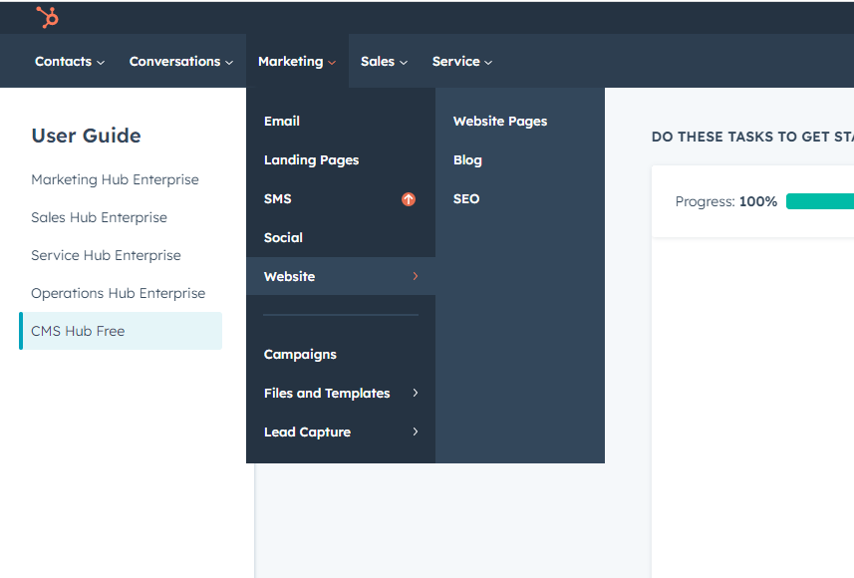This screenshot has height=578, width=854.
Task: Open the Service dropdown menu
Action: click(x=462, y=62)
